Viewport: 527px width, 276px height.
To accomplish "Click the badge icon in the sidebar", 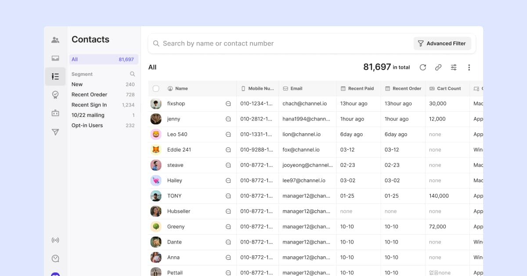I will 55,95.
